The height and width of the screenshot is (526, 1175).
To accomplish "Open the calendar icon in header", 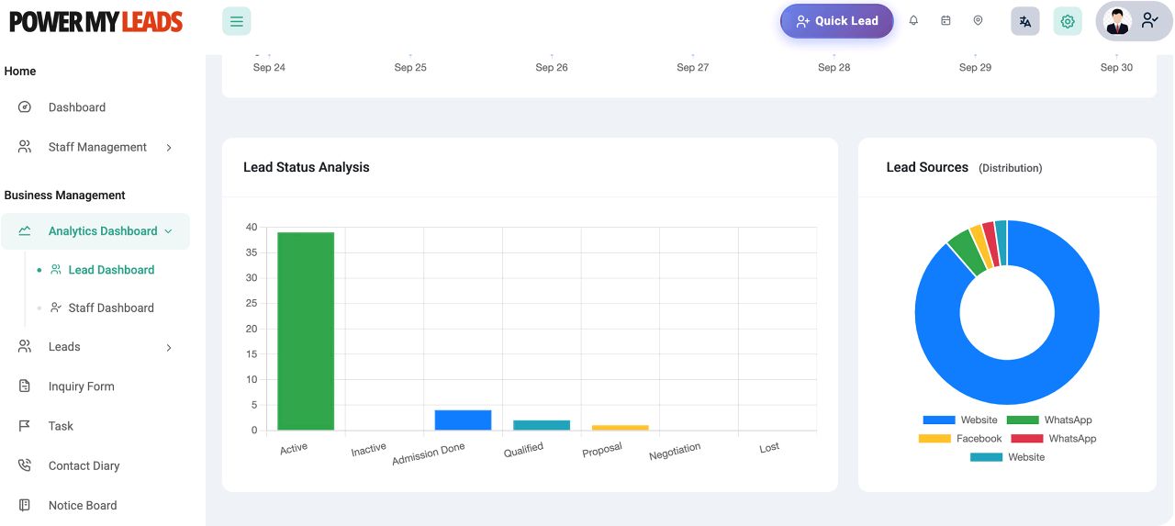I will [x=946, y=21].
